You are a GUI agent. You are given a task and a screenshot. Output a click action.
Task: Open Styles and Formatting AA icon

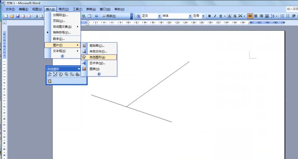[x=138, y=16]
